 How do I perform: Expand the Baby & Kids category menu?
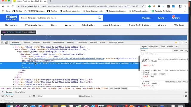click(88, 25)
